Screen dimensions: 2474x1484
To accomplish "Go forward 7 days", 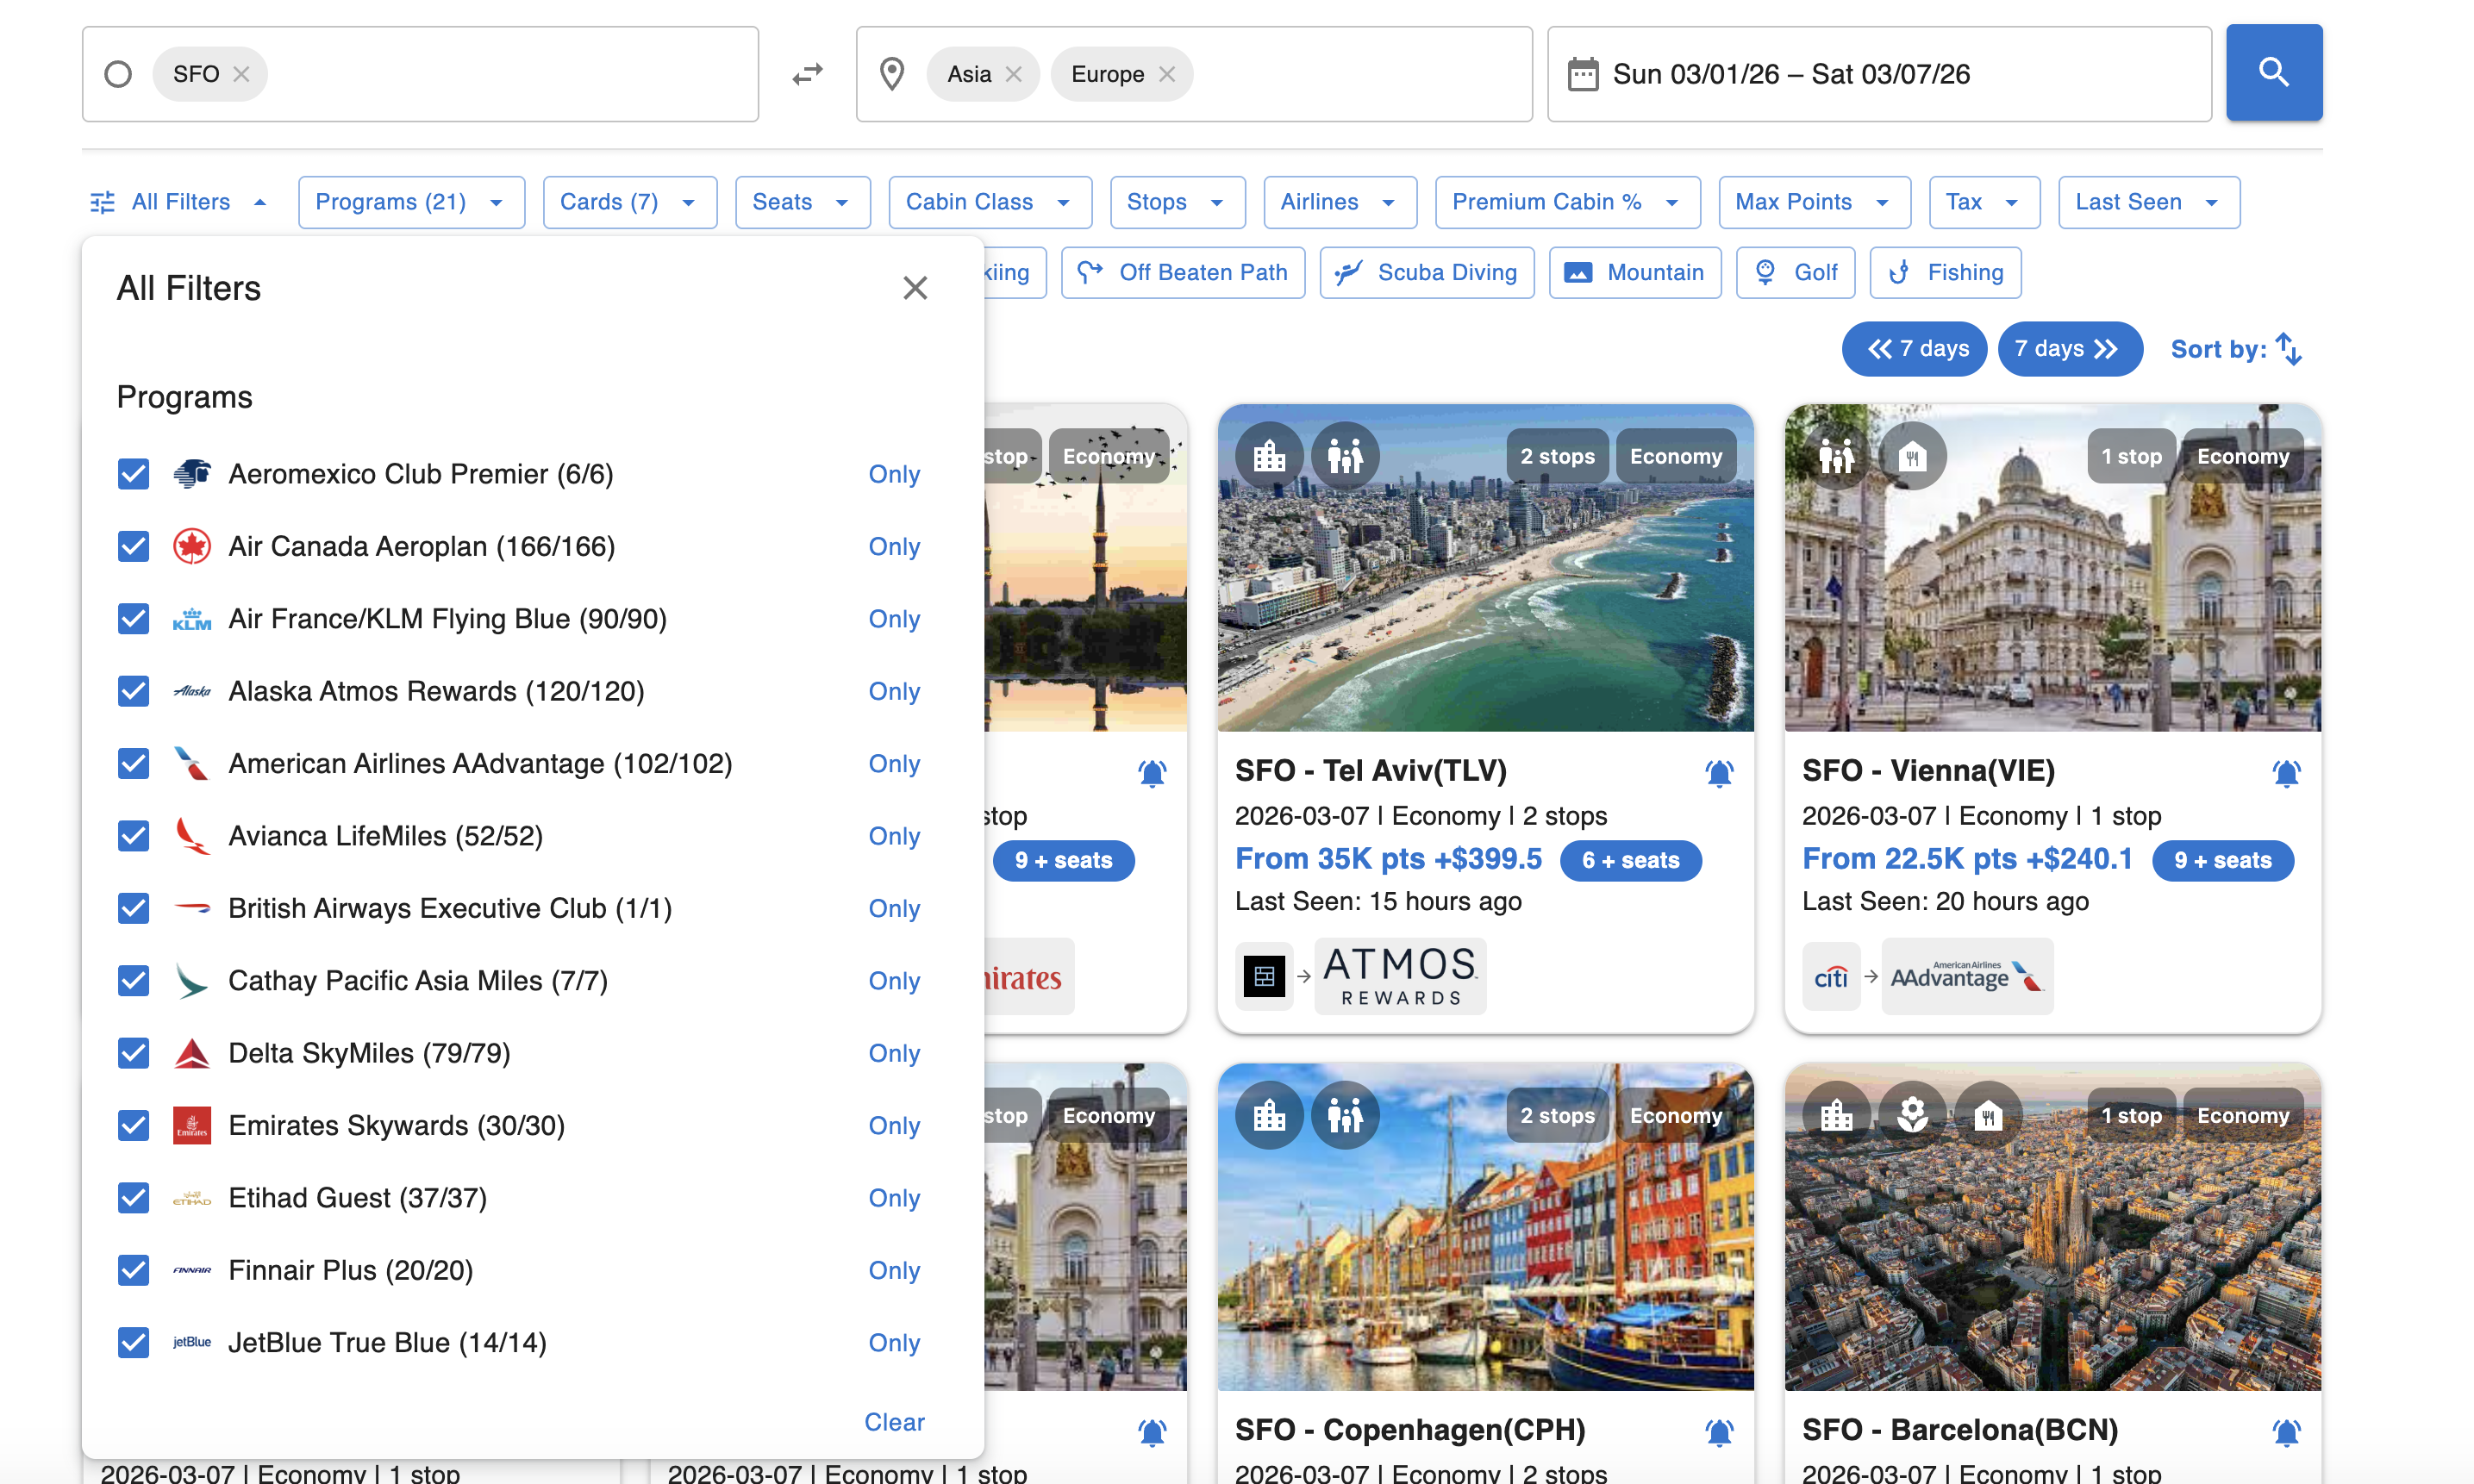I will [x=2069, y=349].
